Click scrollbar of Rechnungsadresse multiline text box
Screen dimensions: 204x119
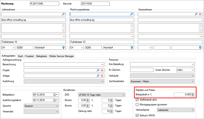click(132, 28)
